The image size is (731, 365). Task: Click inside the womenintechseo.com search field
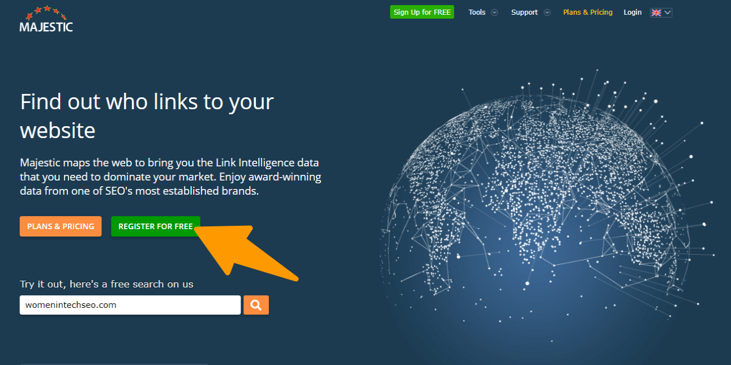[x=130, y=304]
